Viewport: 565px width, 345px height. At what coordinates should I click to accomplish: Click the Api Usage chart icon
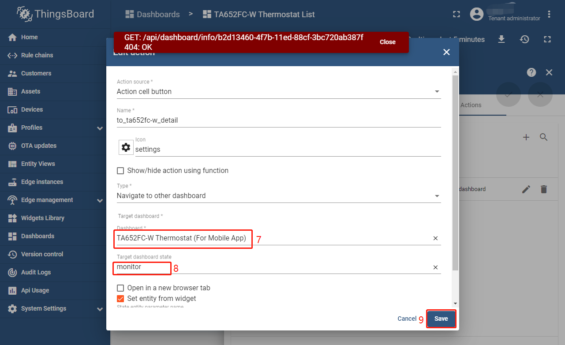pos(13,290)
